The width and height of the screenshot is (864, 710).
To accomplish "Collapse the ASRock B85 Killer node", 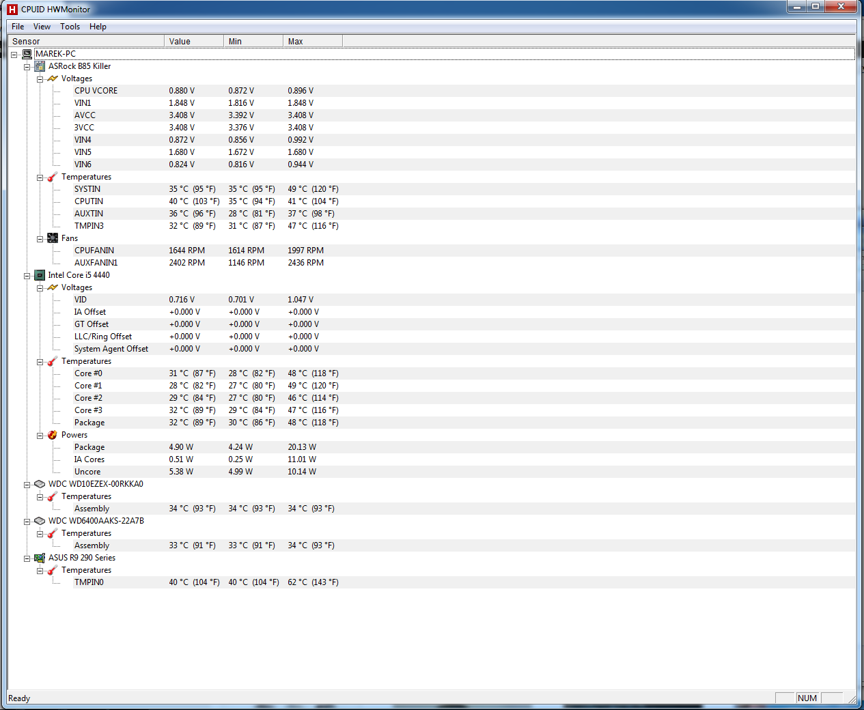I will [x=27, y=67].
